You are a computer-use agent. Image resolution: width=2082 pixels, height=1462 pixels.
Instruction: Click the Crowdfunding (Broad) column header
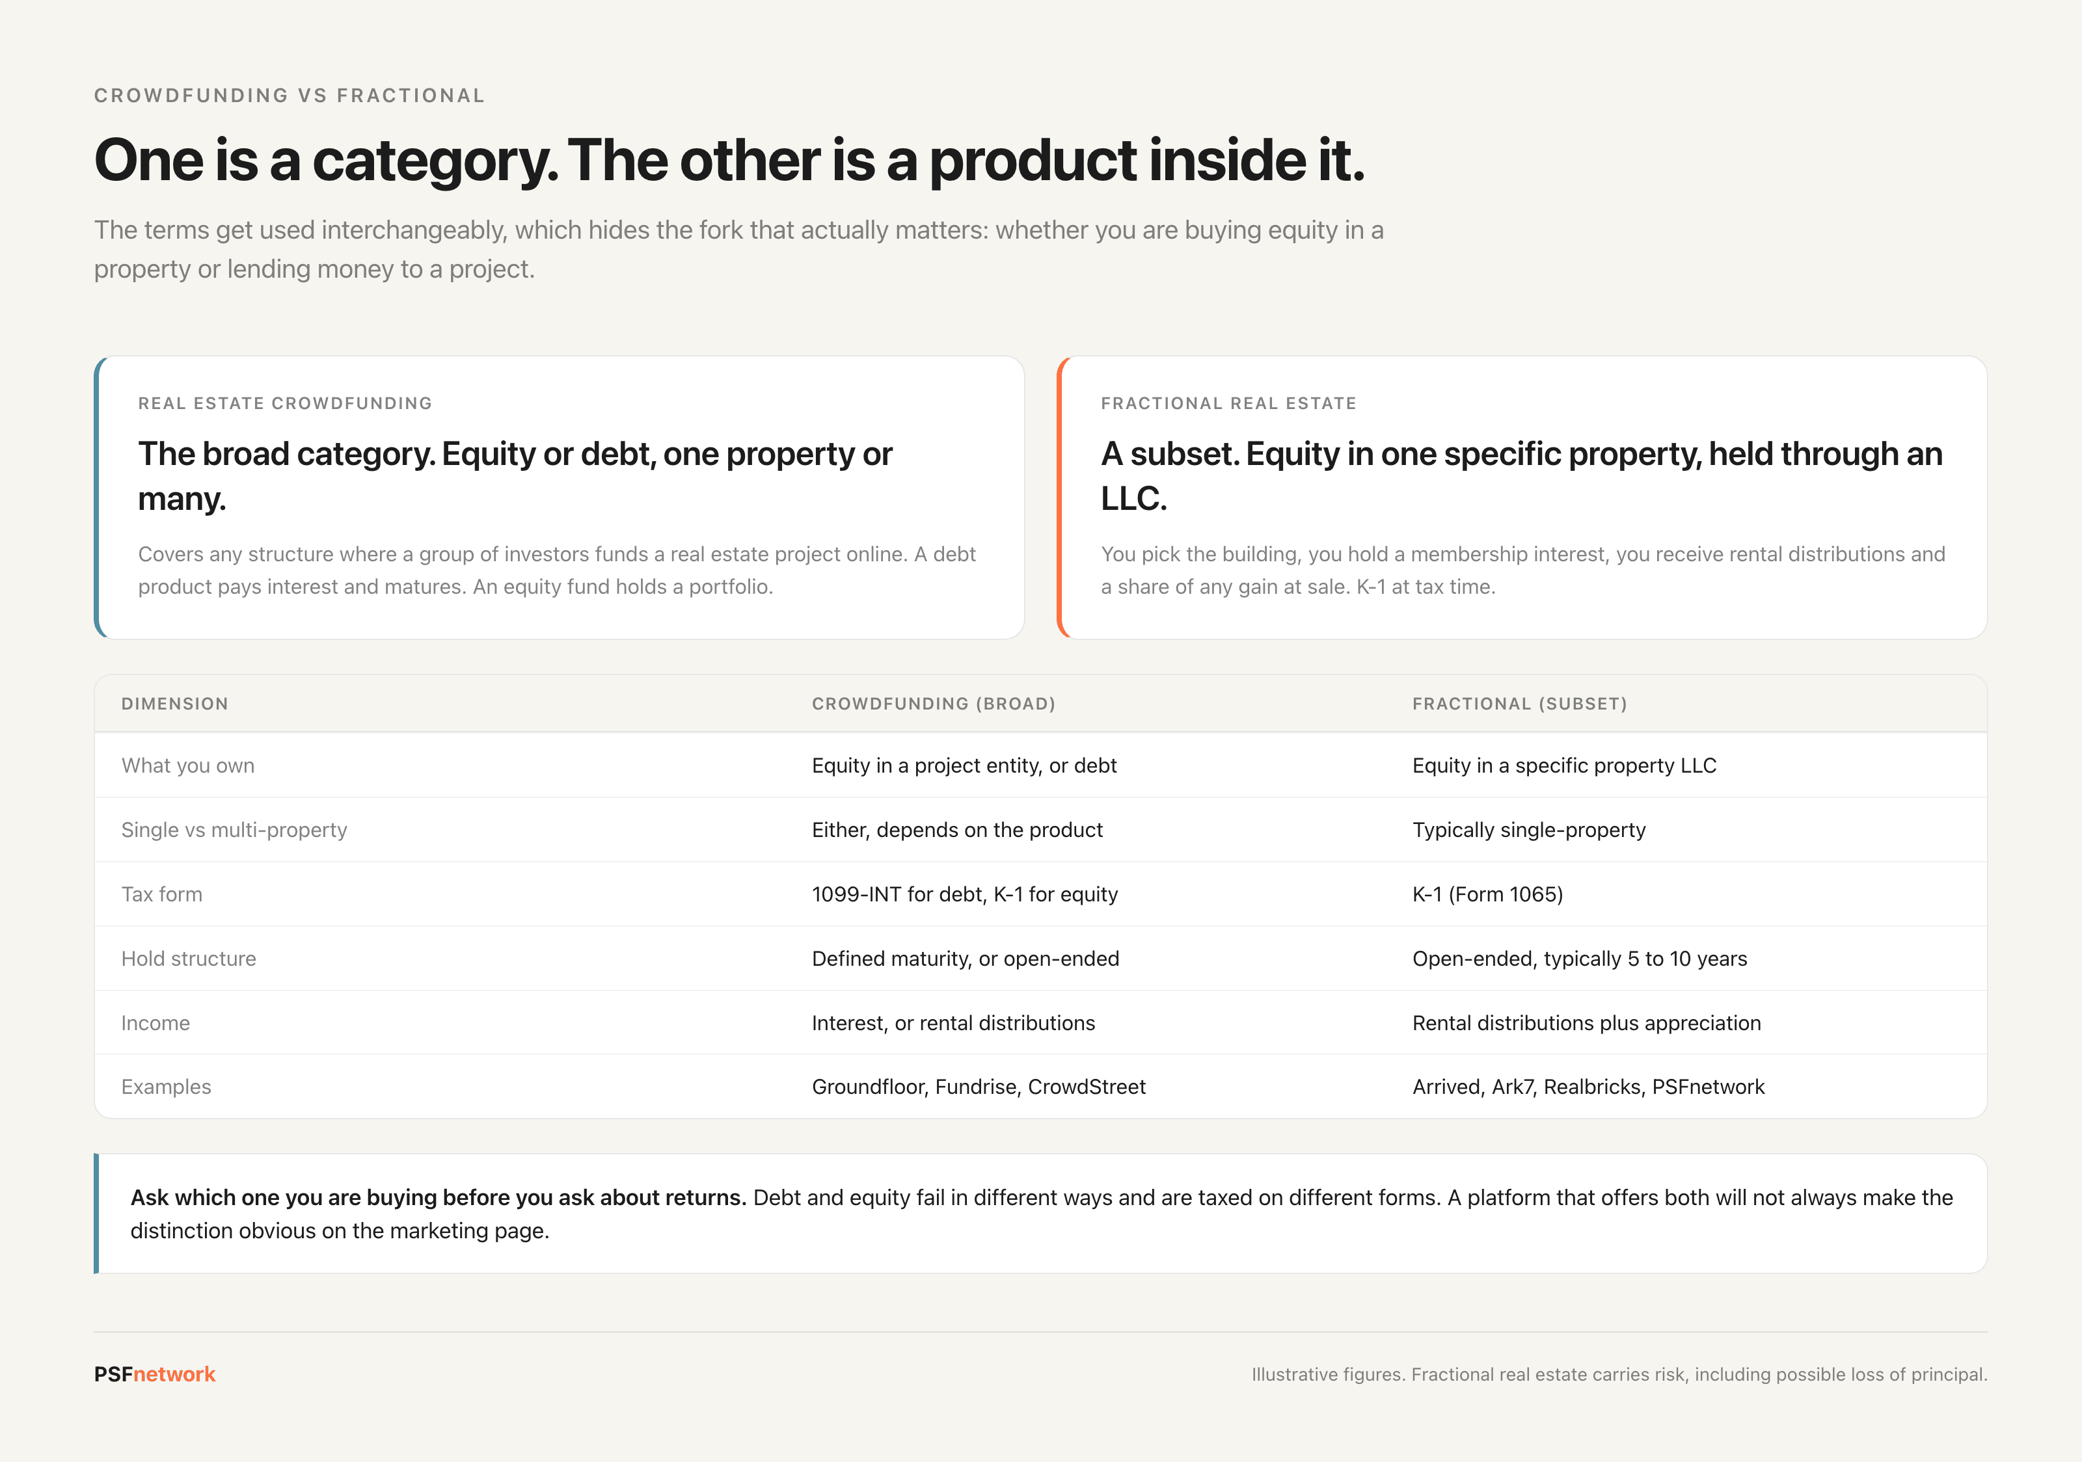(934, 703)
